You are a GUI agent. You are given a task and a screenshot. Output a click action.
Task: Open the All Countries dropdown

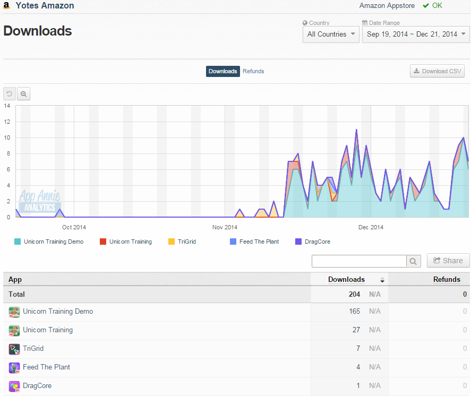[331, 35]
